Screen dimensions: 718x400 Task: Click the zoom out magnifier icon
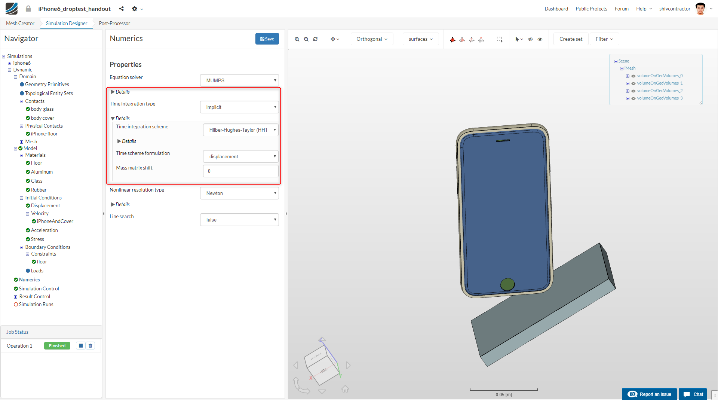[x=306, y=39]
